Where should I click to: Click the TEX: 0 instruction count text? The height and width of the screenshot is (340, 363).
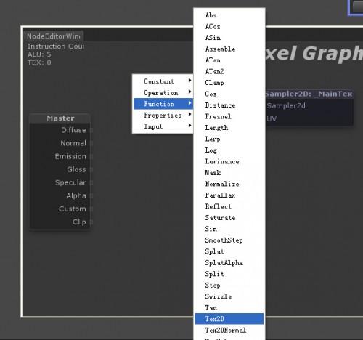pyautogui.click(x=39, y=62)
